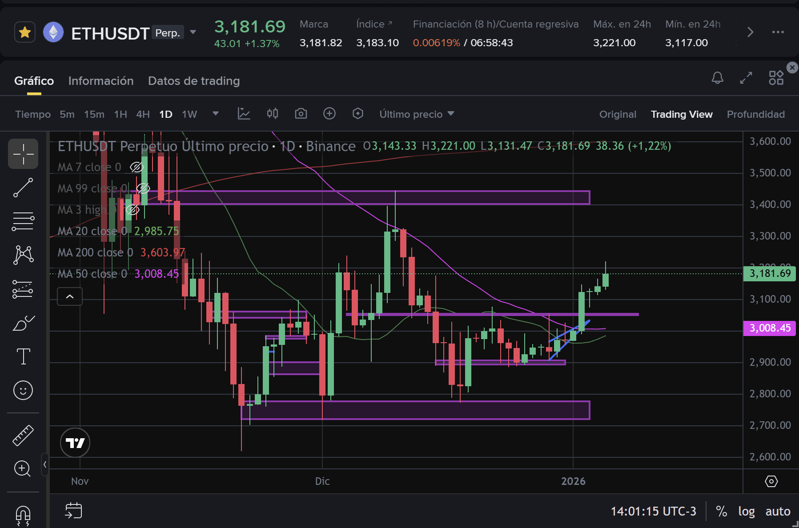The image size is (799, 528).
Task: Collapse the indicators legend chevron
Action: click(70, 296)
